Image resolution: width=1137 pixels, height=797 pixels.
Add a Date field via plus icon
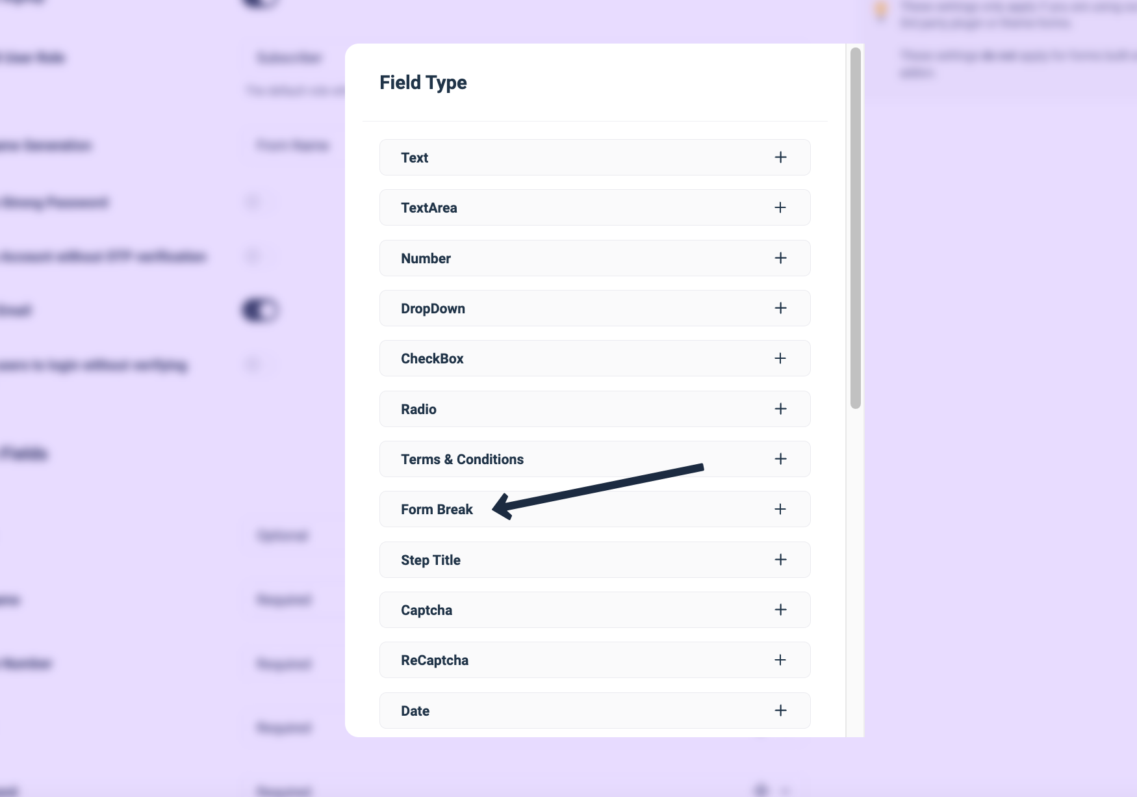780,711
